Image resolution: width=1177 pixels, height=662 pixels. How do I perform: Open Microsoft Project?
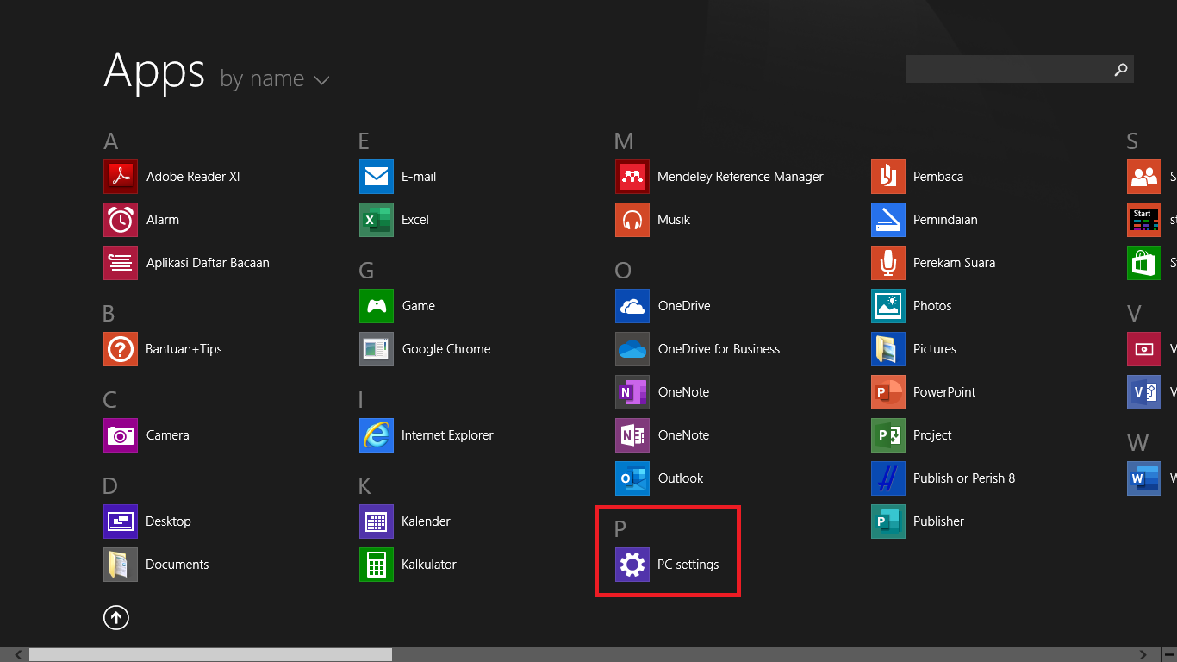click(x=912, y=435)
